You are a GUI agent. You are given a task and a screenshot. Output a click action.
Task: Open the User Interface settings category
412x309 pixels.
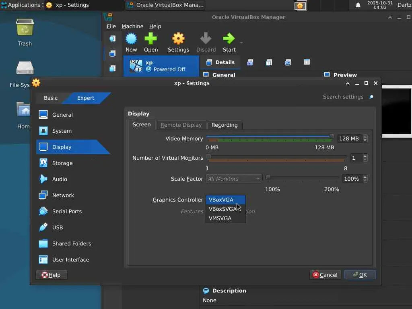(x=73, y=260)
